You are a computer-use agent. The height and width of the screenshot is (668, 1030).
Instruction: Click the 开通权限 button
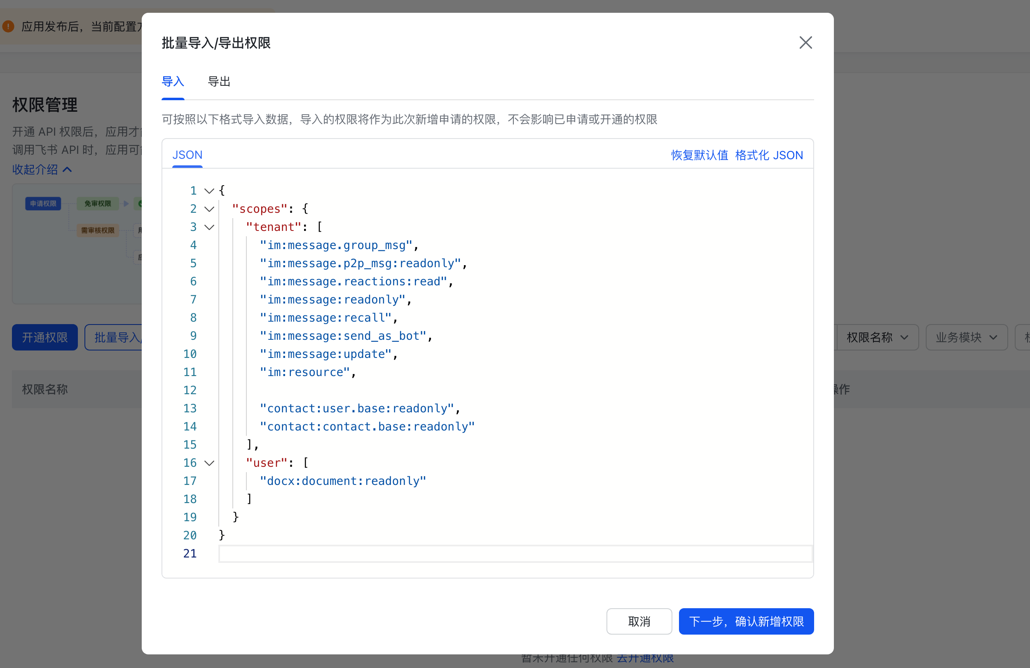pos(44,337)
